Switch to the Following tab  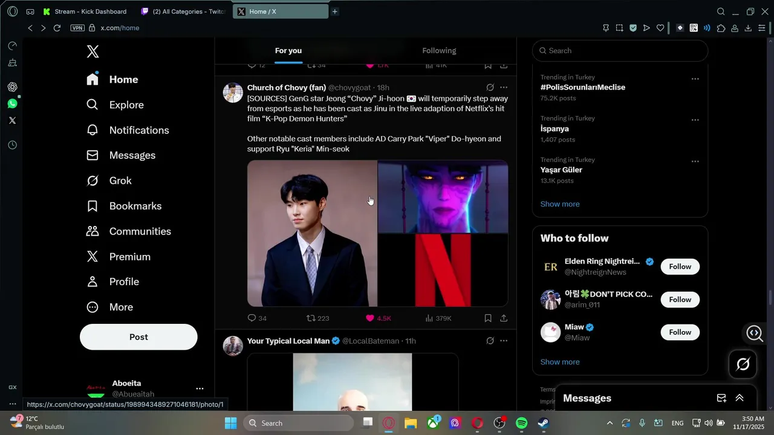tap(439, 51)
